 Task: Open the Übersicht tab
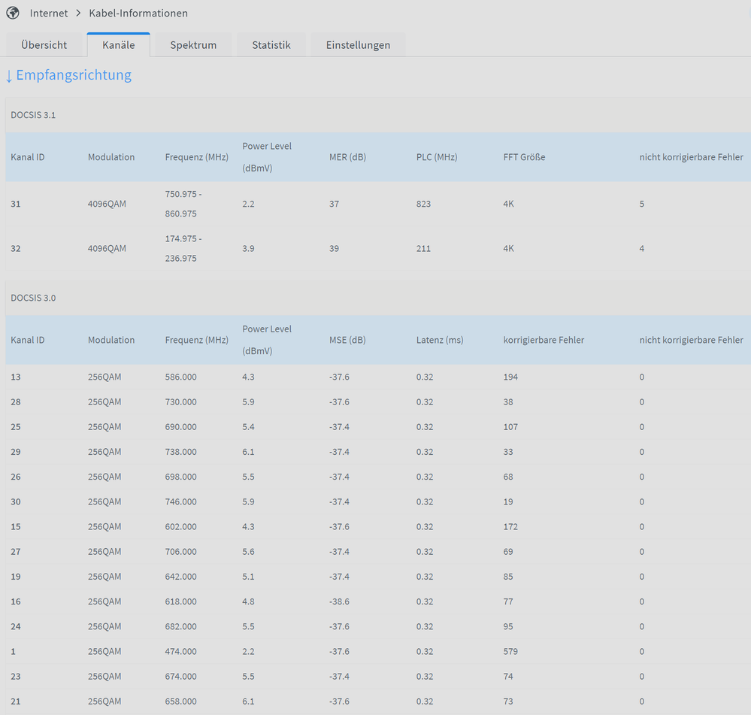[x=44, y=45]
